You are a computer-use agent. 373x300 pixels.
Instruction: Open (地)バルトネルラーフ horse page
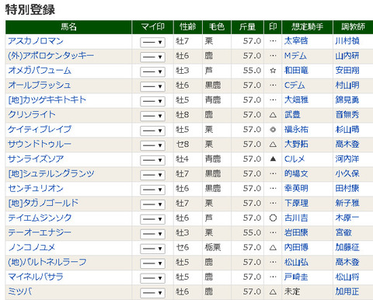tap(47, 263)
